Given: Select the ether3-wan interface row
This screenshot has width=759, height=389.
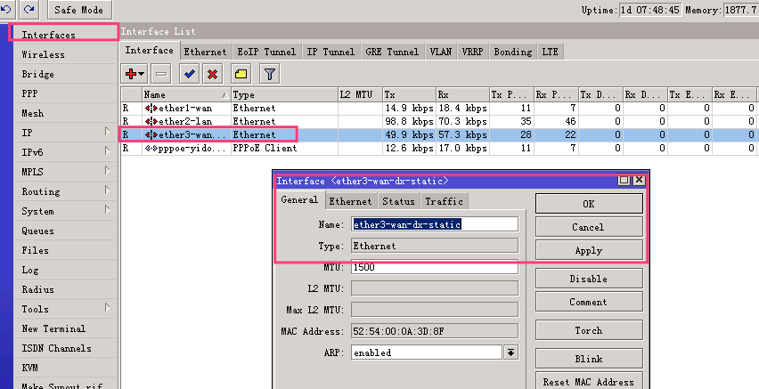Looking at the screenshot, I should [x=438, y=134].
